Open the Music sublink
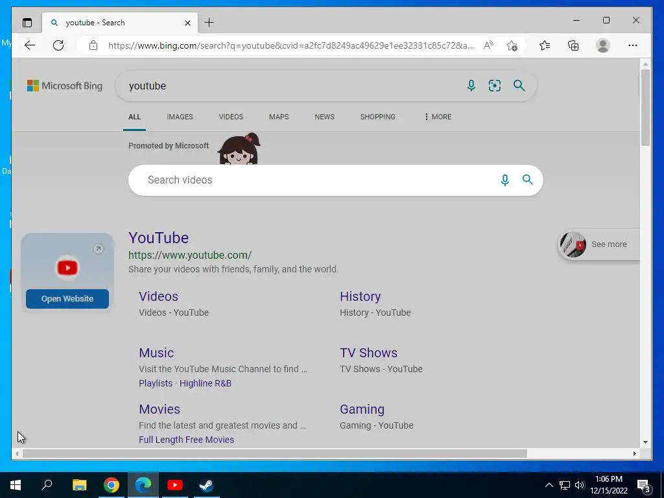 [156, 353]
